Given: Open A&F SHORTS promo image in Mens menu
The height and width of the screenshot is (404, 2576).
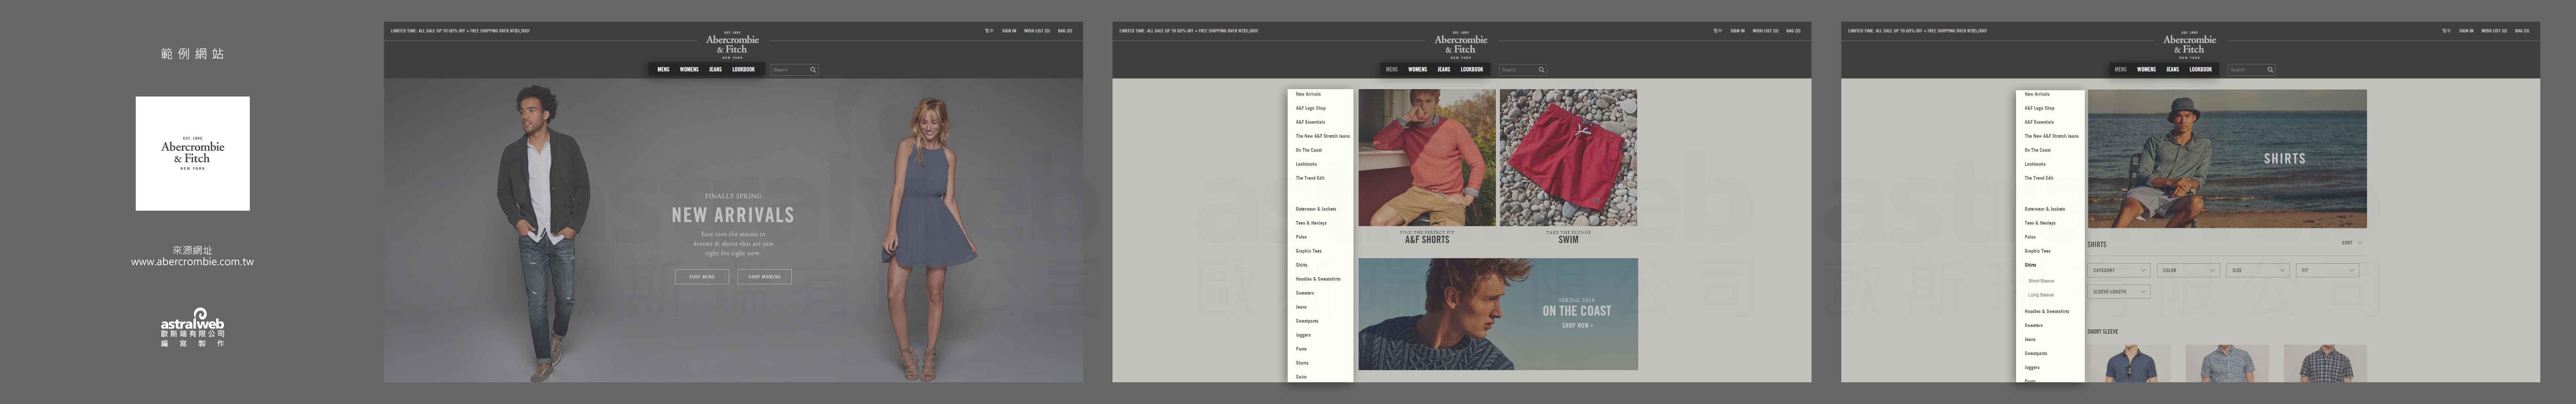Looking at the screenshot, I should click(x=1427, y=158).
